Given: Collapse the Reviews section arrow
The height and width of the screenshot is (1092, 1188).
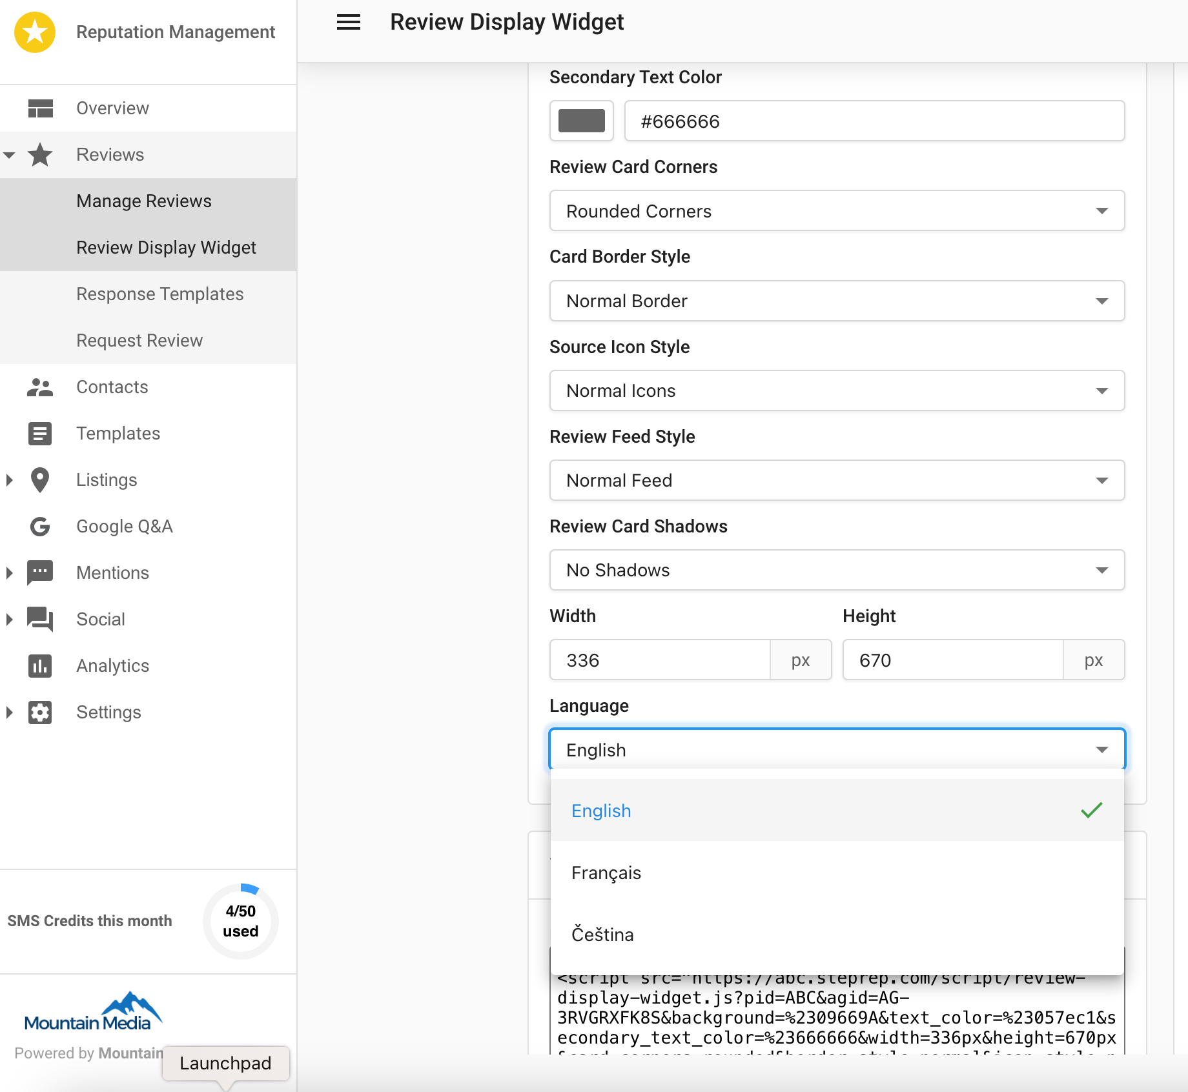Looking at the screenshot, I should pyautogui.click(x=9, y=155).
